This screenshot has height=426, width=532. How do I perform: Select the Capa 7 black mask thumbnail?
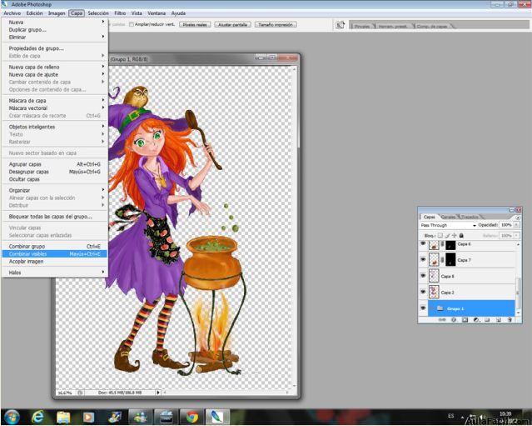[450, 260]
